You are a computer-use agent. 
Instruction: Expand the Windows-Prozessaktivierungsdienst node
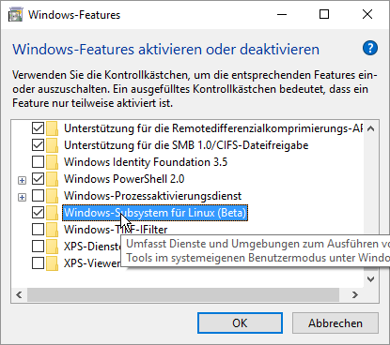(22, 197)
